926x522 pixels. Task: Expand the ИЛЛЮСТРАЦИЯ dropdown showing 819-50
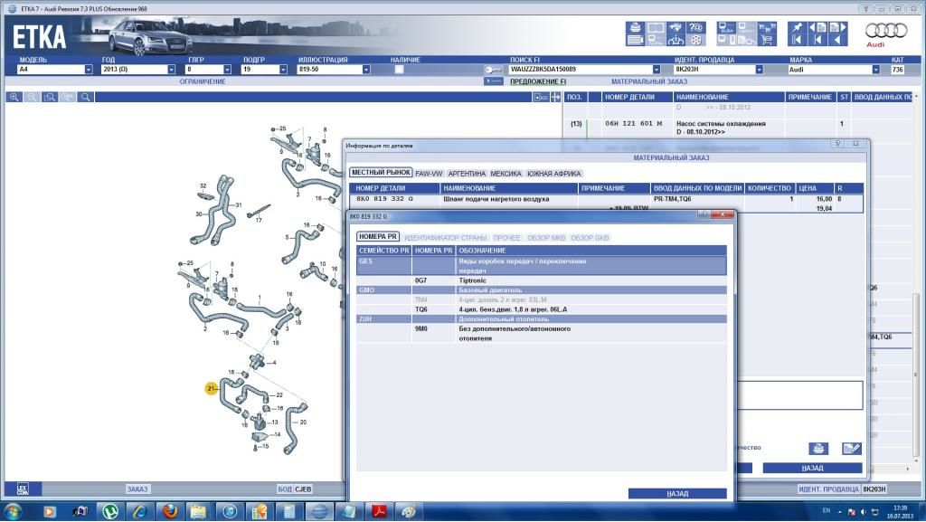pyautogui.click(x=366, y=70)
